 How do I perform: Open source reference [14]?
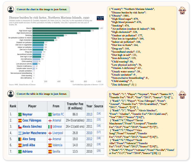click(x=99, y=114)
